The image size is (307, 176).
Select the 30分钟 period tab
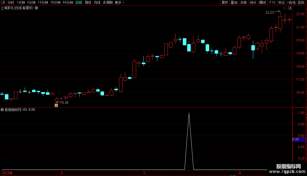pos(55,2)
